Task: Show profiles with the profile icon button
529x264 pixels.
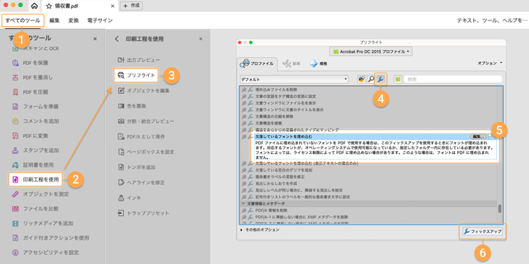Action: tap(361, 79)
